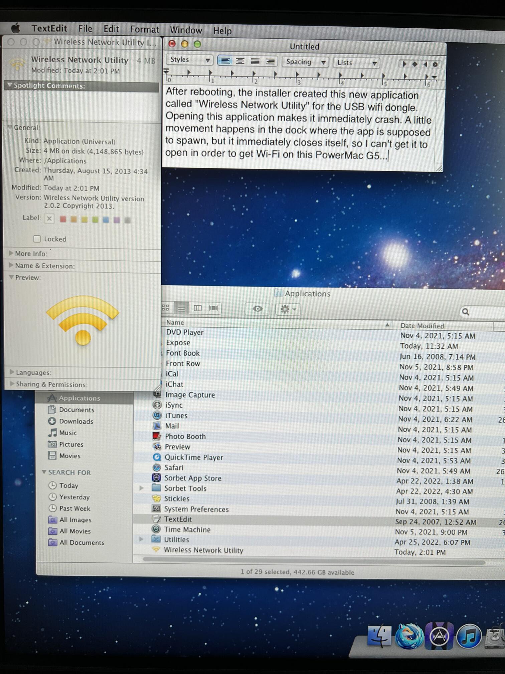Toggle the Locked checkbox

37,239
